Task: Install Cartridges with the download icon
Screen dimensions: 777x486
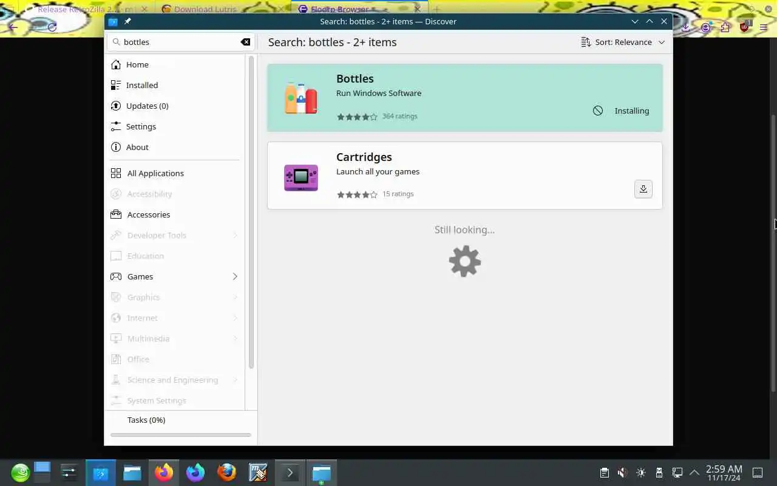Action: tap(643, 189)
